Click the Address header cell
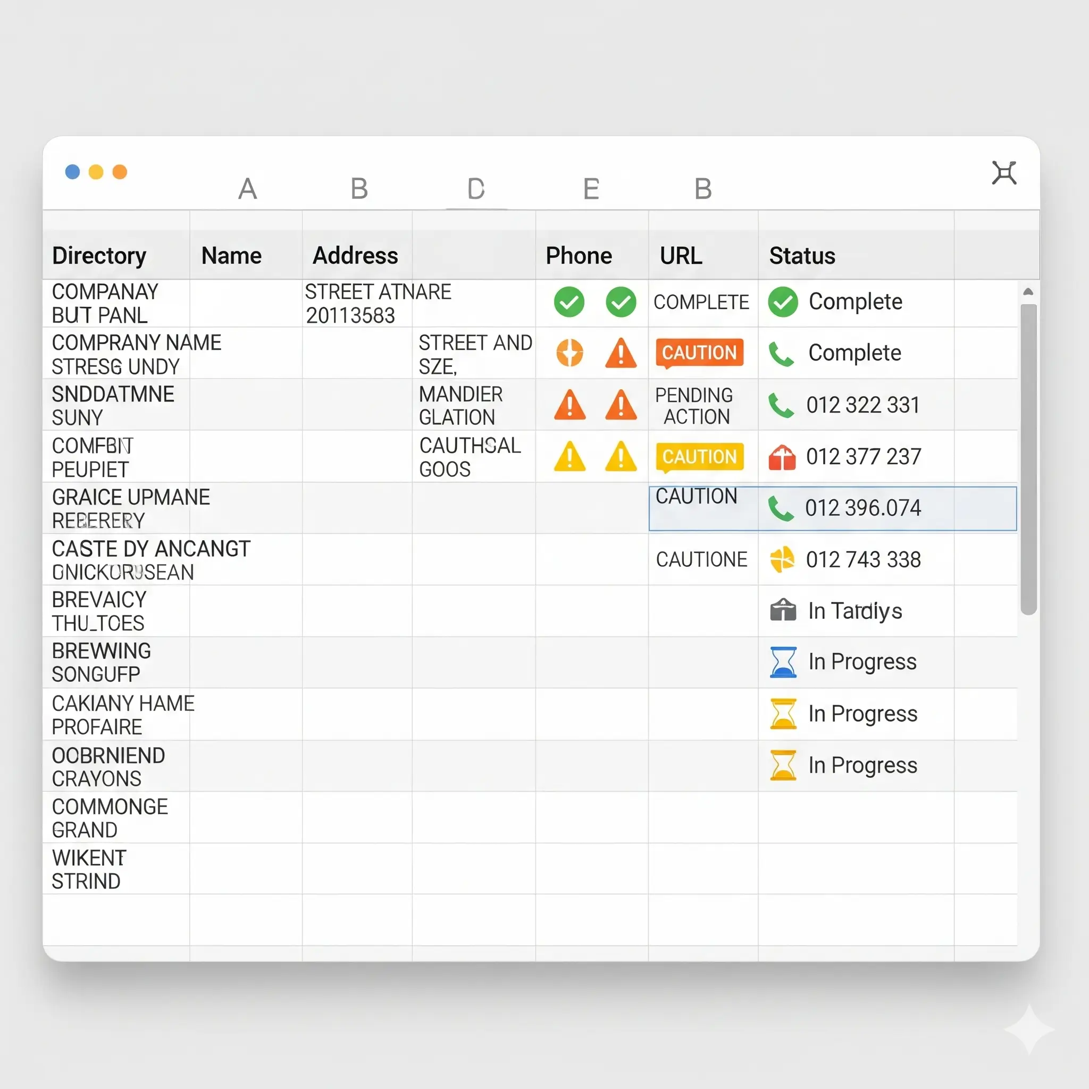The width and height of the screenshot is (1089, 1089). coord(357,255)
